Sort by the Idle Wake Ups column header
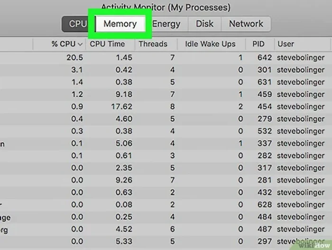This screenshot has width=332, height=250. point(212,44)
